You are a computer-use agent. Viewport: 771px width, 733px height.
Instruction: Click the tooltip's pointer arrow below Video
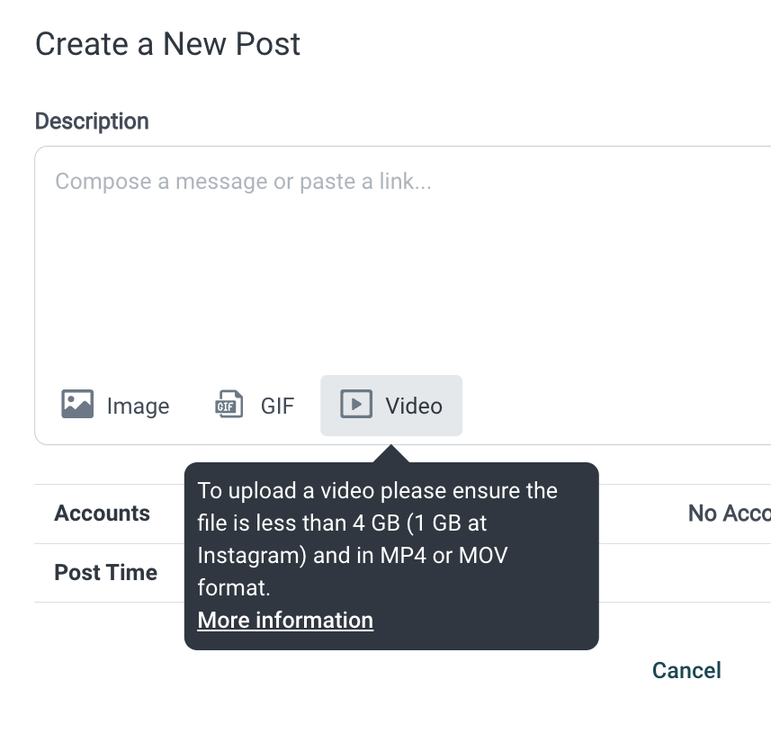click(x=391, y=453)
